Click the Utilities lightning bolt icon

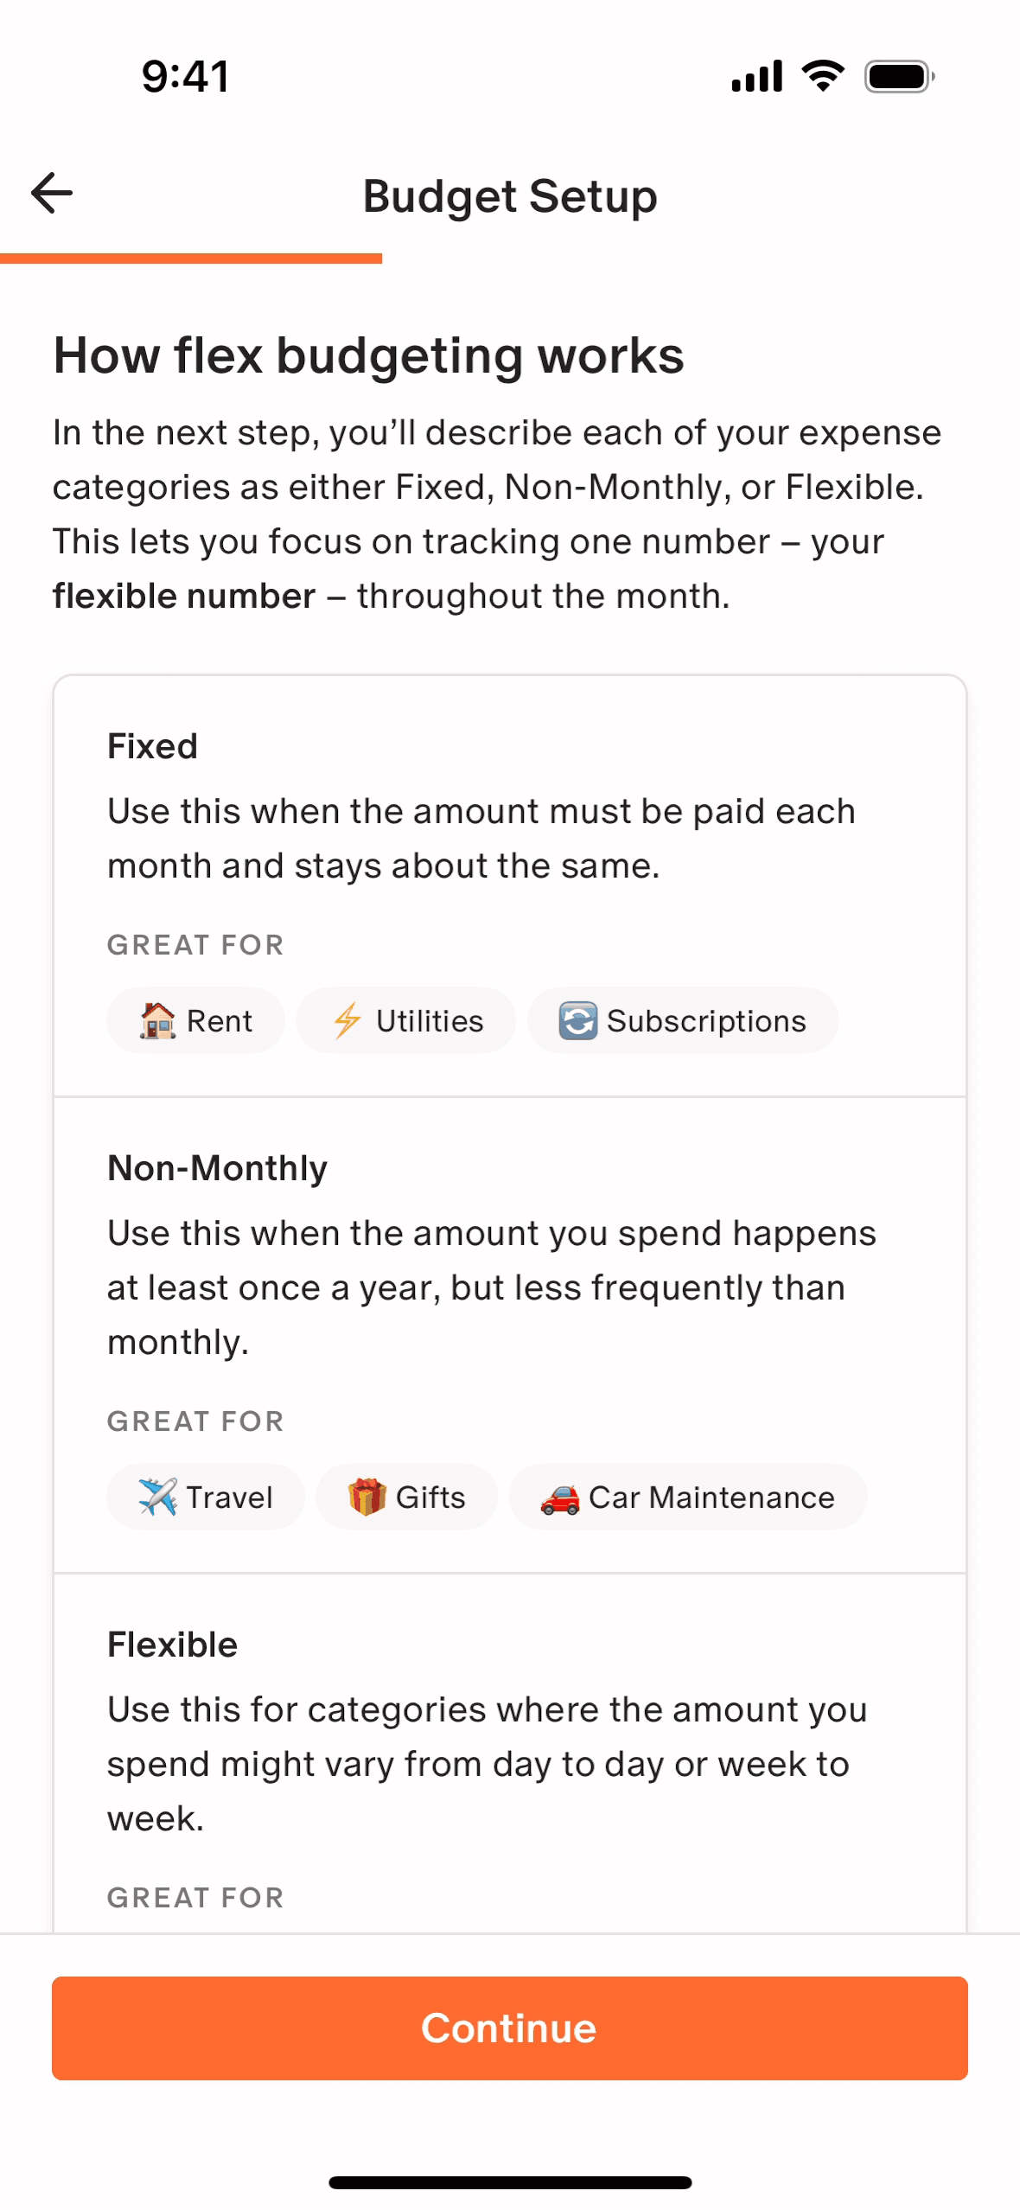coord(347,1021)
